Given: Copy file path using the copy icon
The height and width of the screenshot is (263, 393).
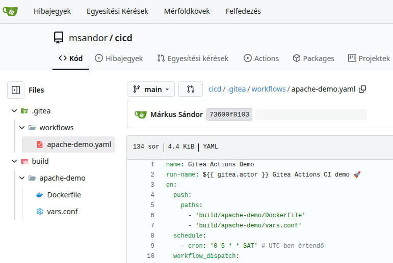Looking at the screenshot, I should (362, 89).
